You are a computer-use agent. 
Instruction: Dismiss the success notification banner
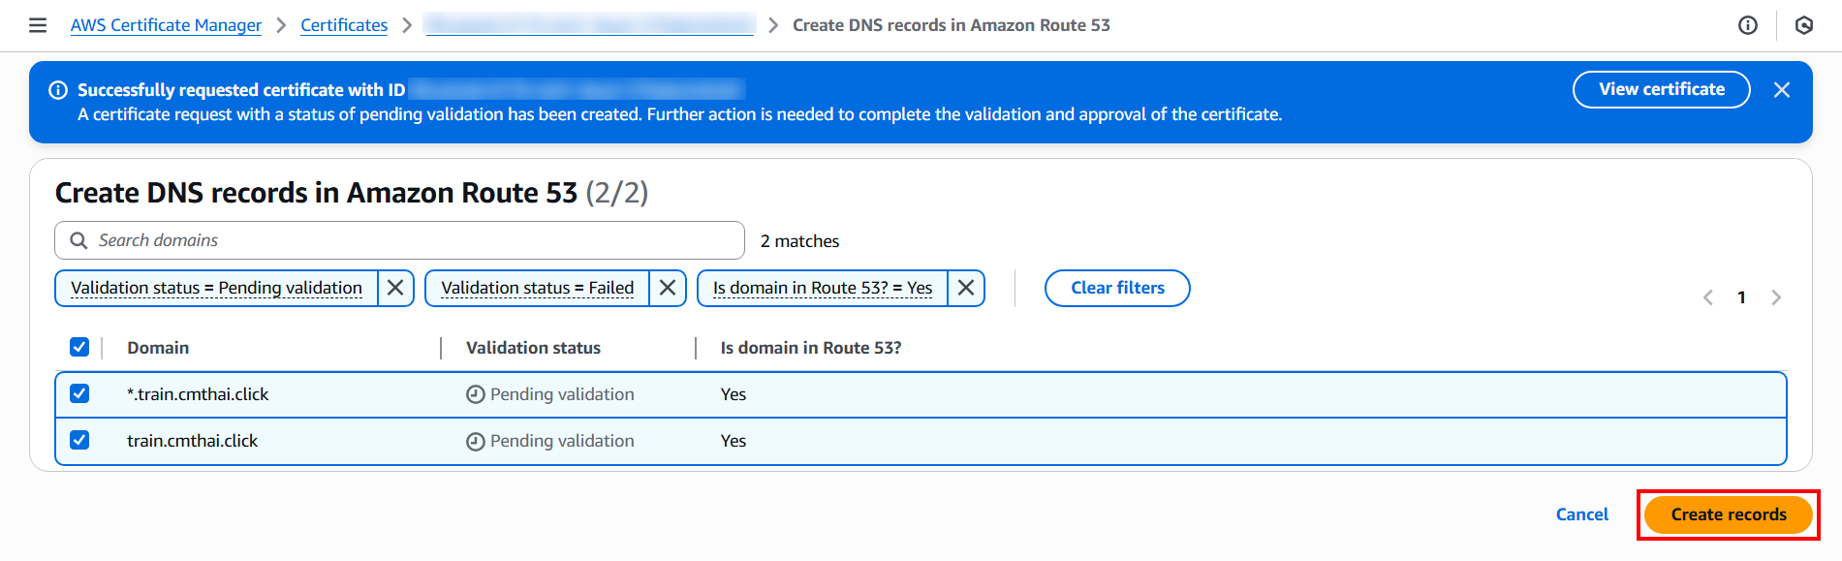pyautogui.click(x=1782, y=90)
